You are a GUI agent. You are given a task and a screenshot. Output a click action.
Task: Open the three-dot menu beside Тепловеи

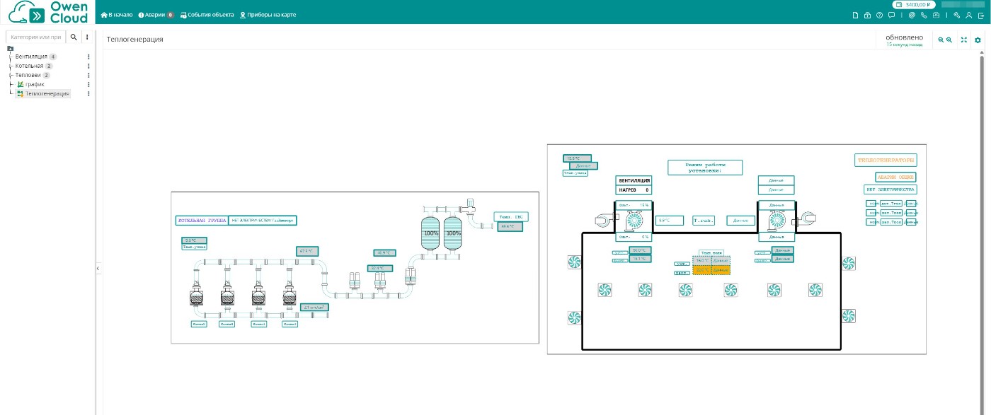tap(88, 75)
